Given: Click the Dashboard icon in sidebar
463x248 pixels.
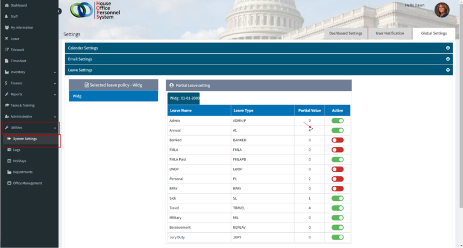Looking at the screenshot, I should click(x=7, y=5).
